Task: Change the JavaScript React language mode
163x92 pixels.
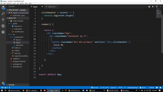Action: pyautogui.click(x=132, y=88)
